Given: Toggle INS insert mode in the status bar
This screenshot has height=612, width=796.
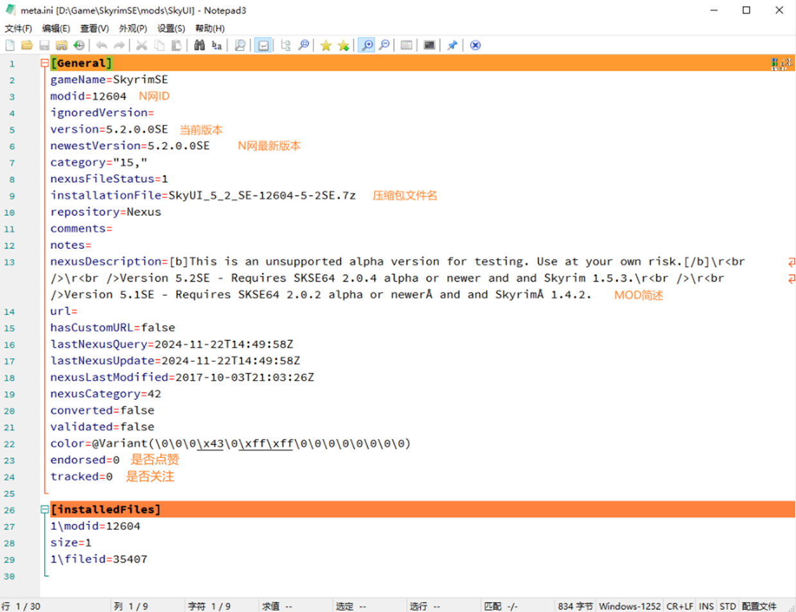Looking at the screenshot, I should click(706, 606).
